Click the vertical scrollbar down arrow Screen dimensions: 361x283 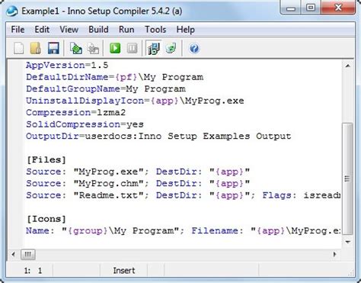coord(348,242)
